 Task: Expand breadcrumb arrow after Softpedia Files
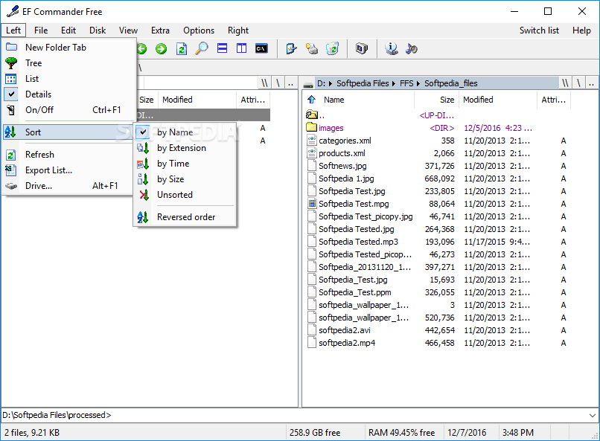tap(394, 84)
